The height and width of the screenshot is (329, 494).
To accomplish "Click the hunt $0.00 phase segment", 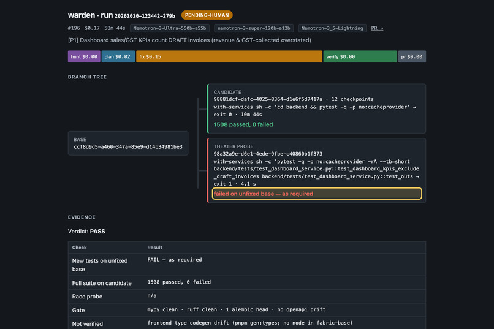I will click(84, 56).
